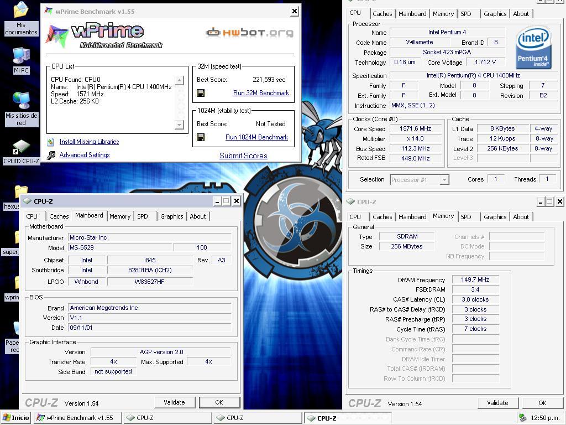The width and height of the screenshot is (566, 425).
Task: Click the 221,593 sec best score
Action: click(x=269, y=80)
